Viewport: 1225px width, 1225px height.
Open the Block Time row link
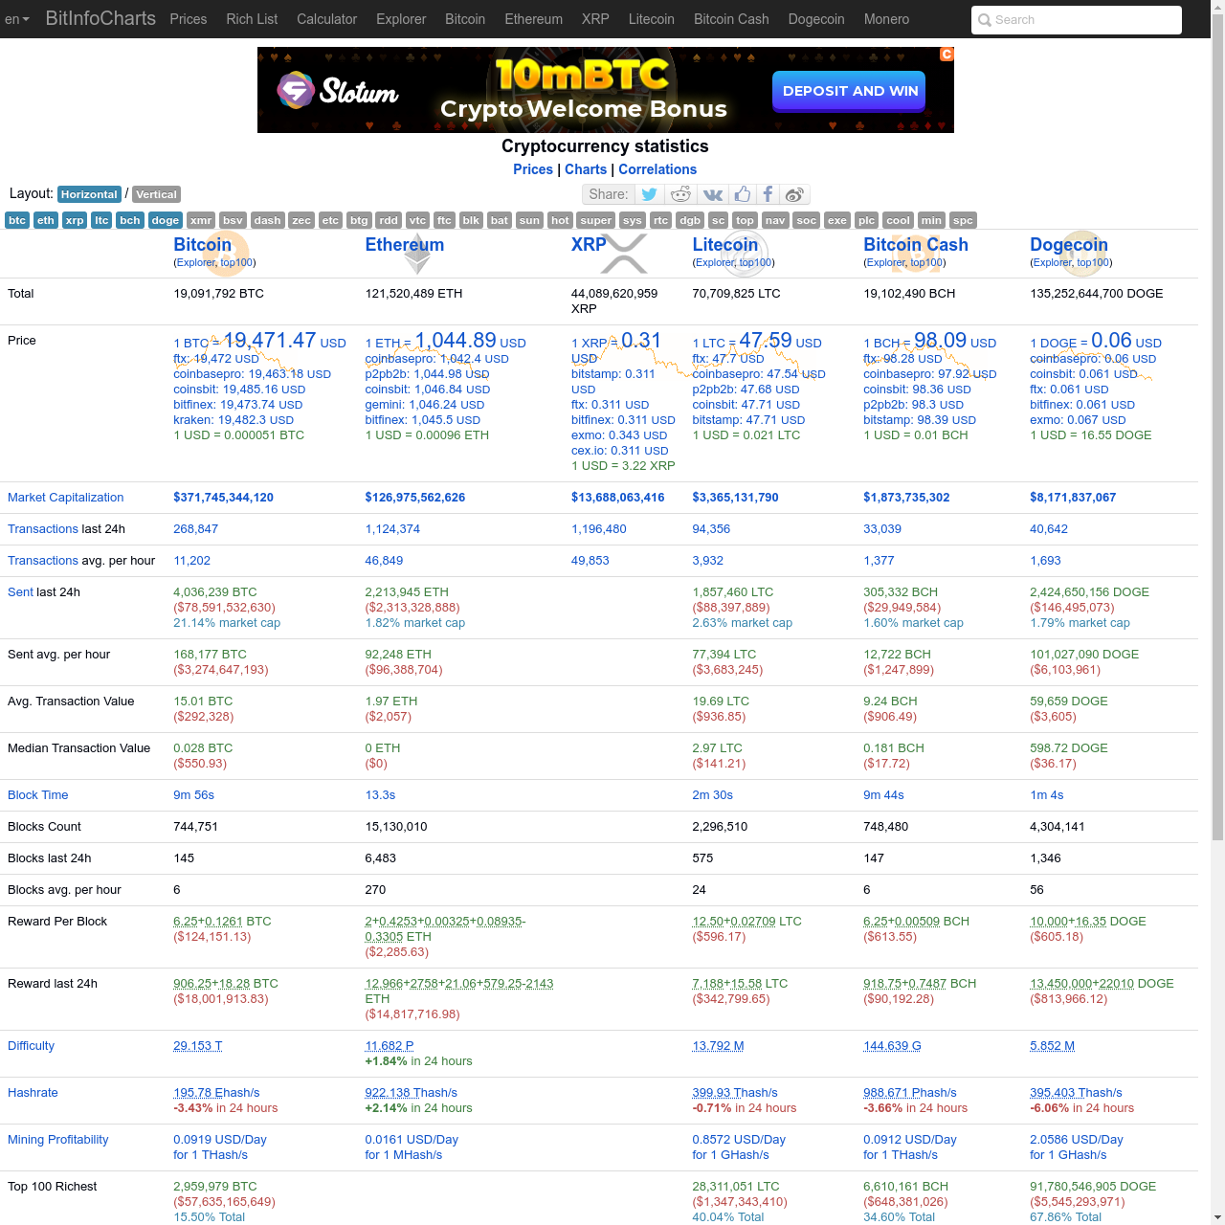click(x=37, y=795)
